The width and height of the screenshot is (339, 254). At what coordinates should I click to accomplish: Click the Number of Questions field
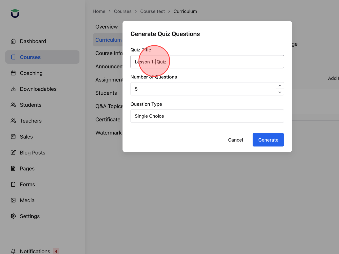point(203,89)
